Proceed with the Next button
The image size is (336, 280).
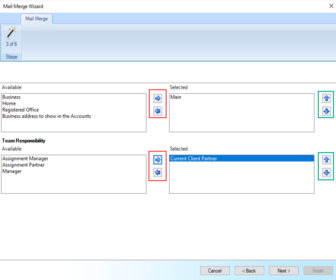(x=284, y=271)
